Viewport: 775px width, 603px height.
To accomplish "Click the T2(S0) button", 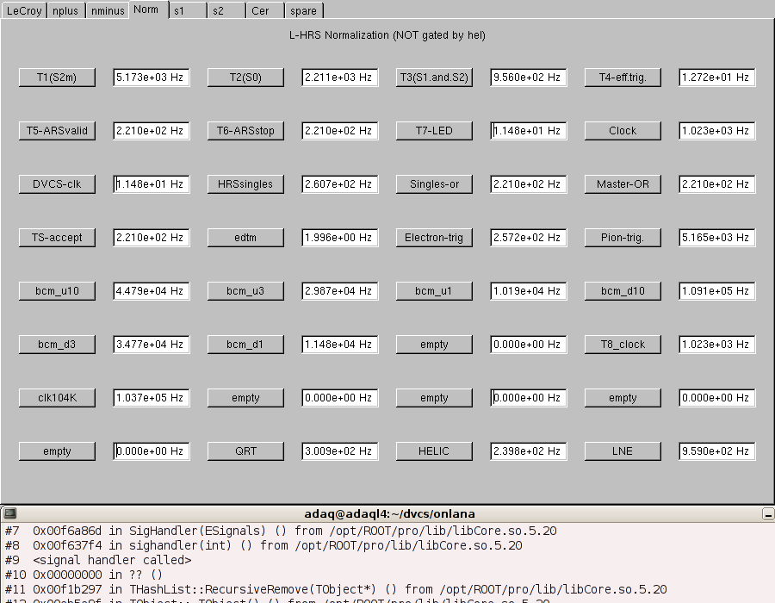I will pos(245,78).
